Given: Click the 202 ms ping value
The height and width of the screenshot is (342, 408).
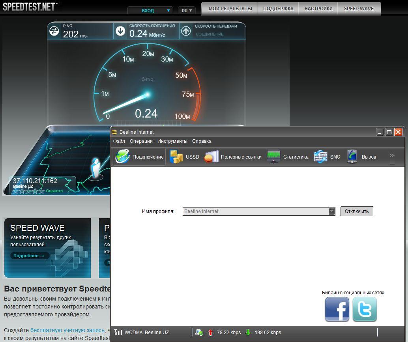Looking at the screenshot, I should coord(75,34).
